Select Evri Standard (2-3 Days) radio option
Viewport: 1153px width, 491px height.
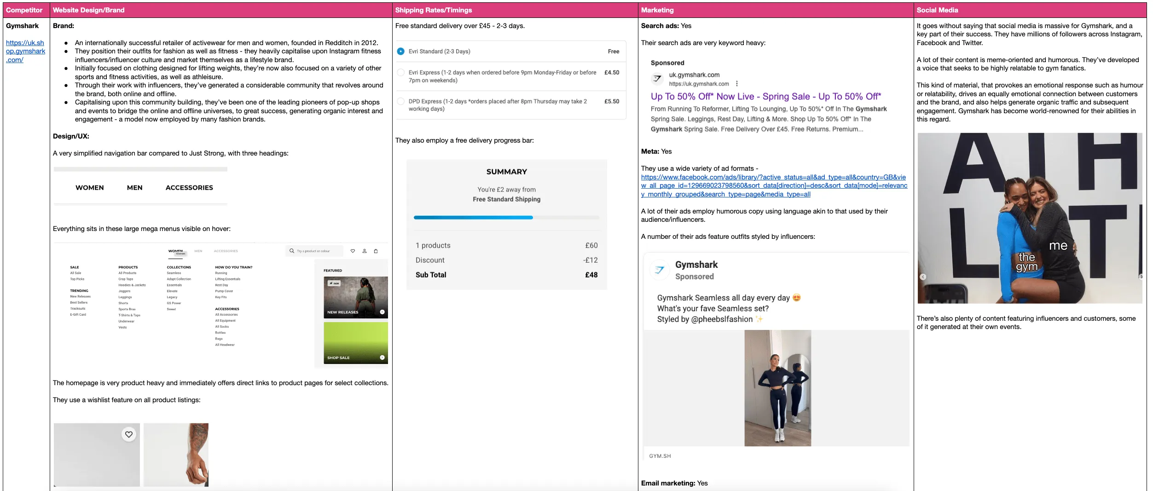pos(400,51)
